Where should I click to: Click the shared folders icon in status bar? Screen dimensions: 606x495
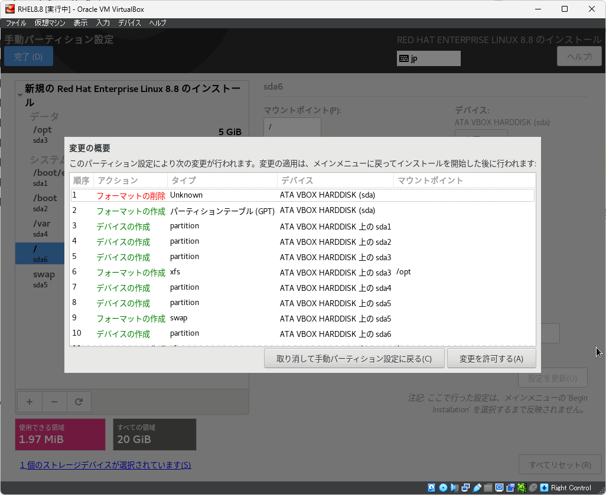tap(488, 488)
